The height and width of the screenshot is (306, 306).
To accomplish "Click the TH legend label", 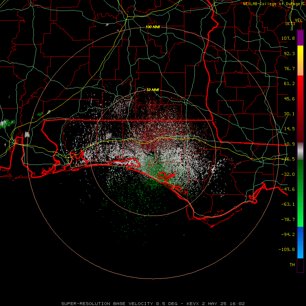I will pyautogui.click(x=292, y=265).
